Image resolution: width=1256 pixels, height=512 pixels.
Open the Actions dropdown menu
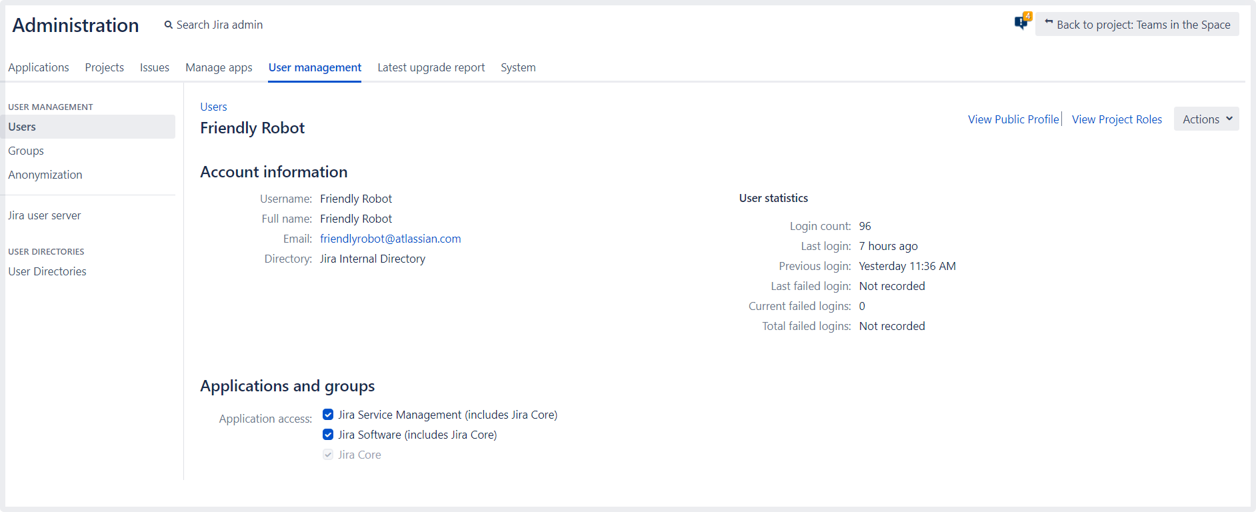coord(1206,119)
